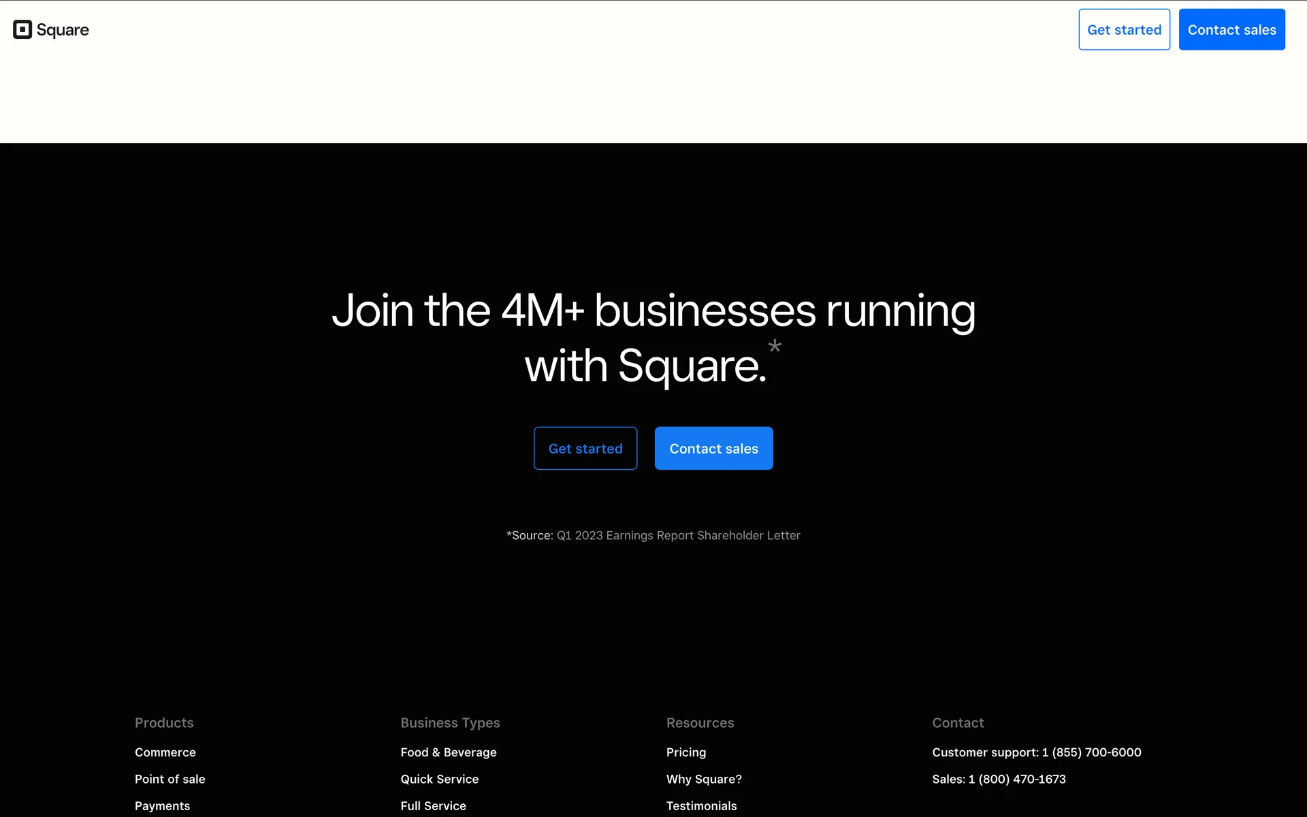This screenshot has height=817, width=1307.
Task: Click the Get started button in header
Action: click(1124, 29)
